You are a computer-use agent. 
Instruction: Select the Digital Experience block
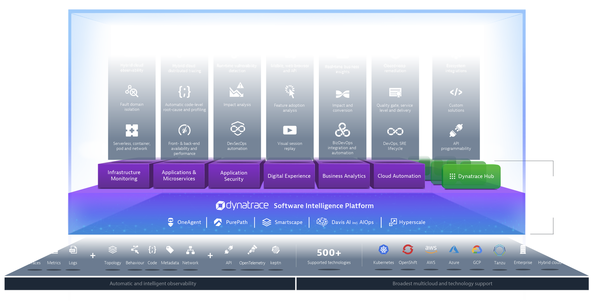point(289,176)
